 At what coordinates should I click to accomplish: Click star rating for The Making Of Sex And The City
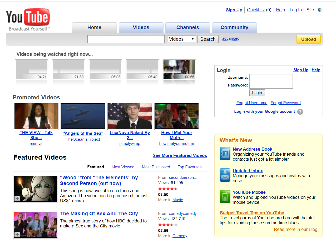click(168, 225)
